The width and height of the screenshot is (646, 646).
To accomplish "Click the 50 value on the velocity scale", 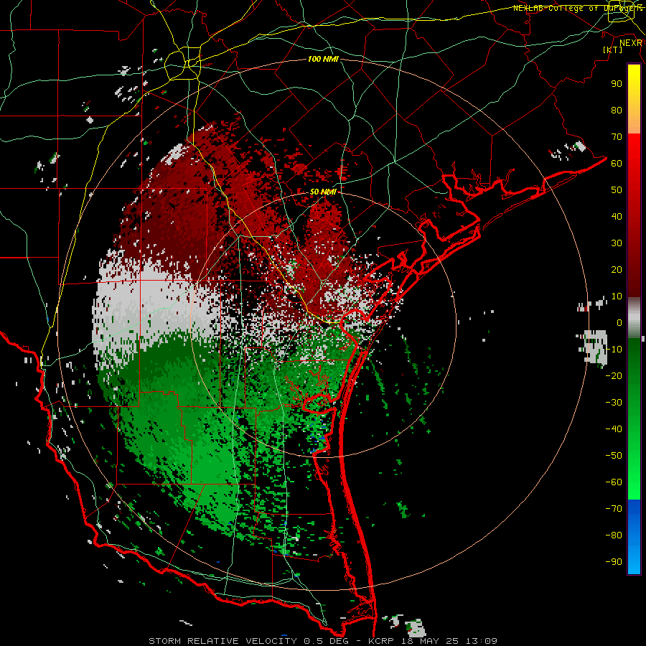I will click(x=617, y=190).
